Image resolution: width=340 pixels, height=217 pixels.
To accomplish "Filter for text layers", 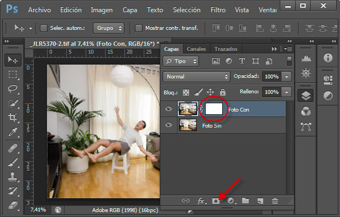I will coord(242,61).
